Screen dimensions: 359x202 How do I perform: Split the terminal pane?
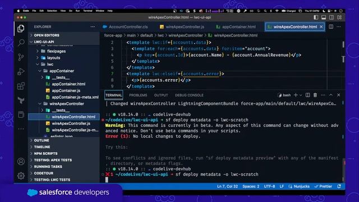(x=308, y=95)
